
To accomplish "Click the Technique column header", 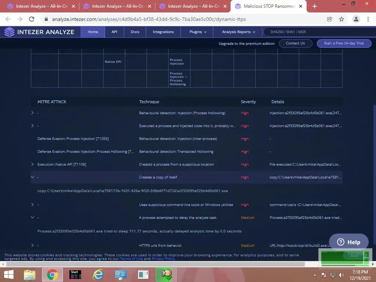I will (x=149, y=102).
